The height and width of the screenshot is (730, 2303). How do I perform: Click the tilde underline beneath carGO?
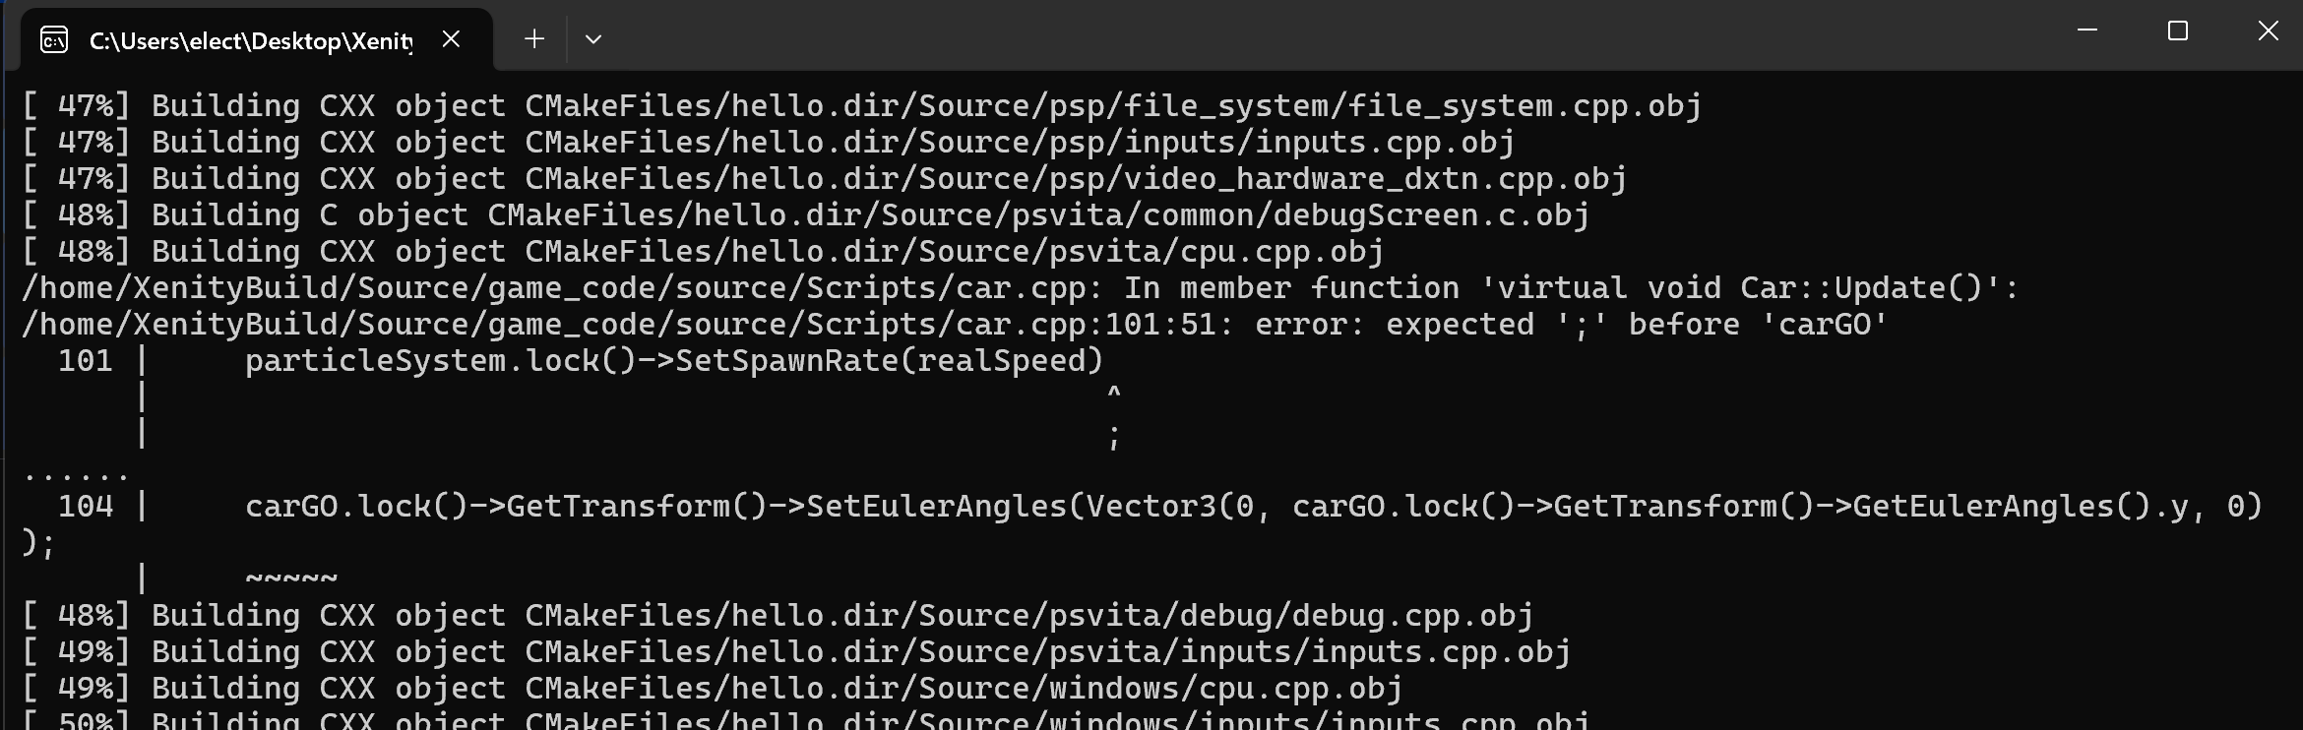click(x=291, y=577)
